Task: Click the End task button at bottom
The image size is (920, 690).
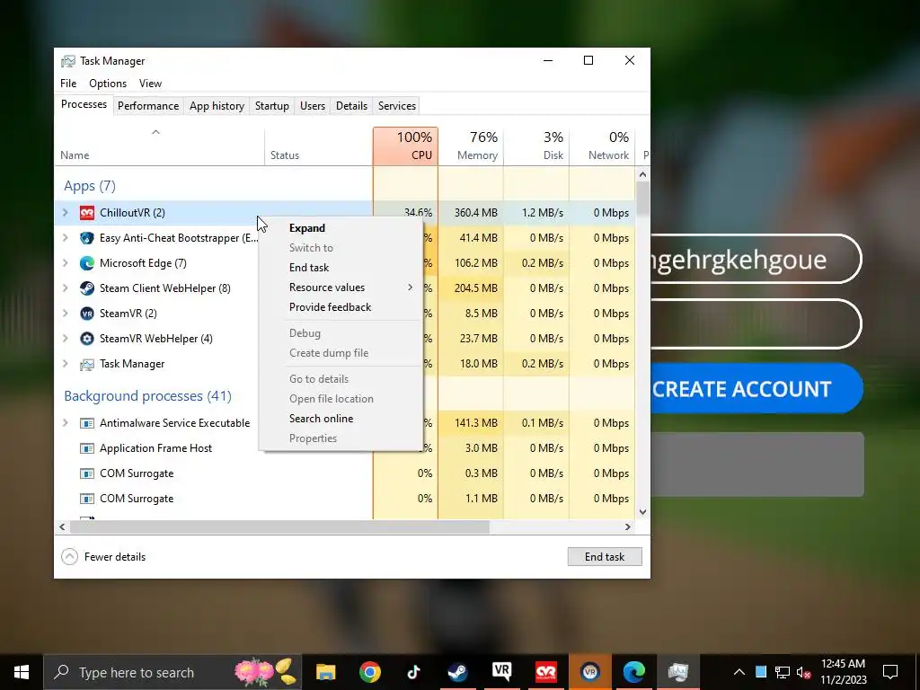Action: point(605,557)
